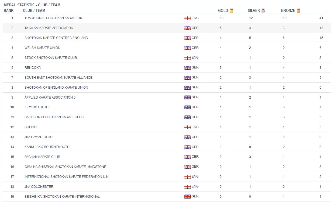The width and height of the screenshot is (331, 202).
Task: Click total of 15 for Shotokan Karate Centres England
Action: 321,38
